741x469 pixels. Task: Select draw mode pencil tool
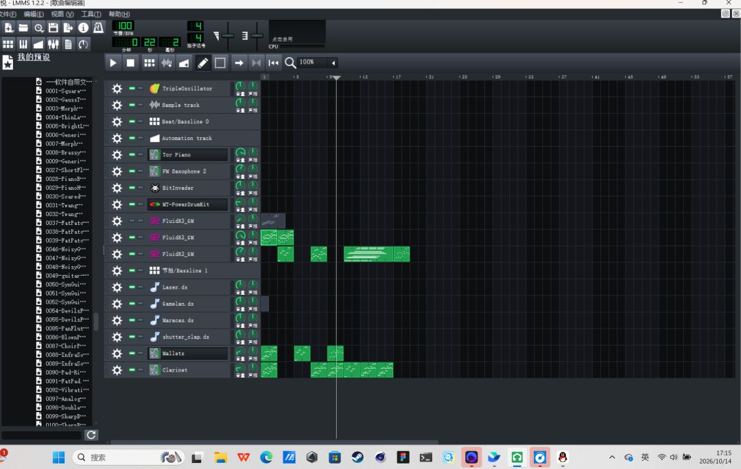point(202,63)
